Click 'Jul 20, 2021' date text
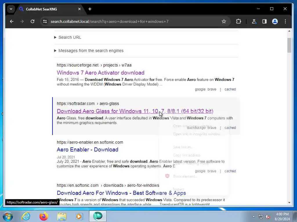The width and height of the screenshot is (297, 222). [x=66, y=157]
